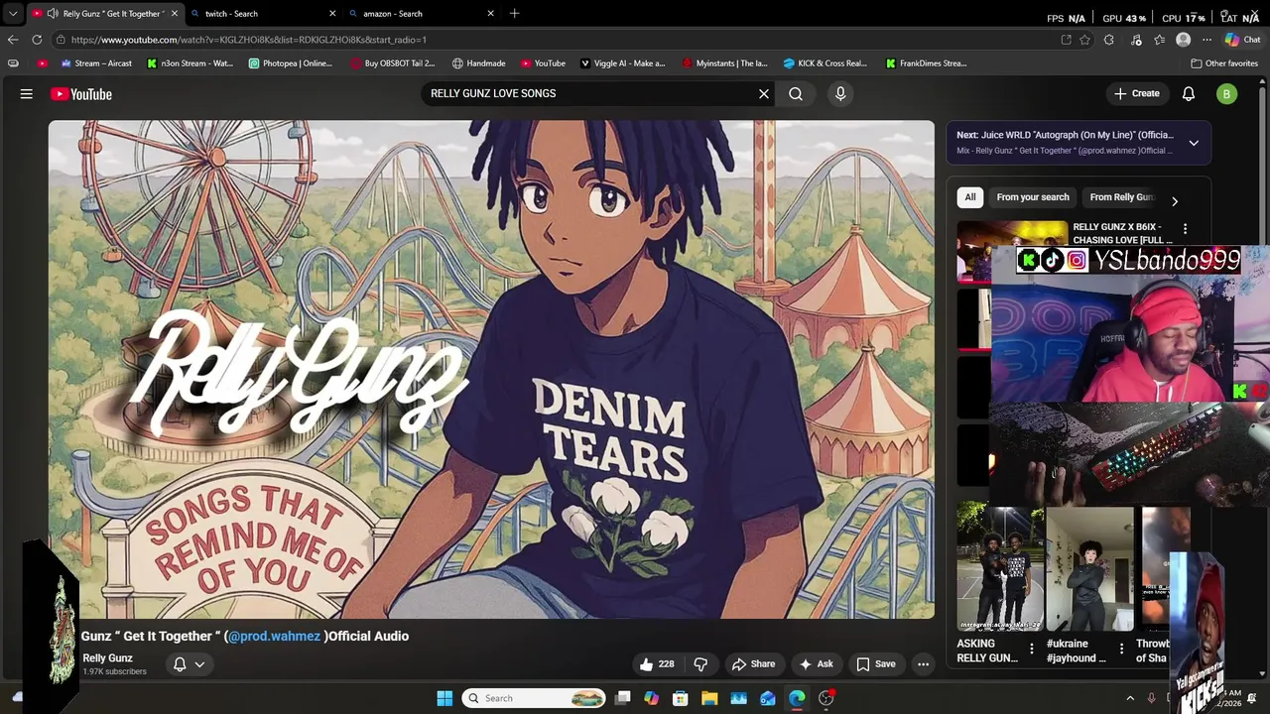Open notification options chevron beside bell

199,664
